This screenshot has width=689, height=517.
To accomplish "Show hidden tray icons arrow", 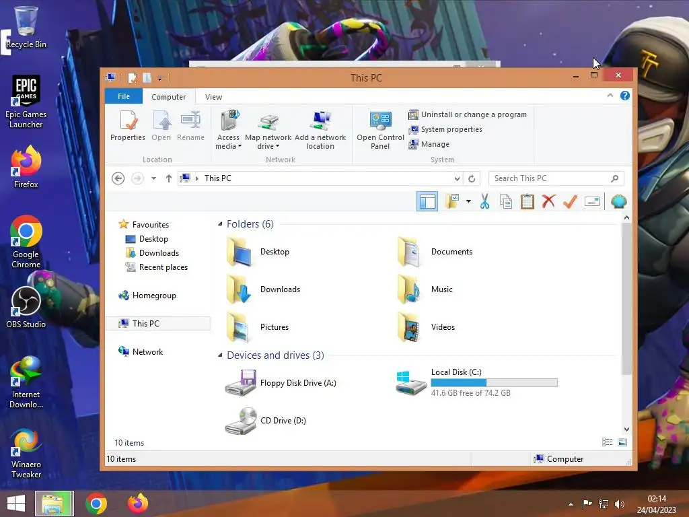I will 571,504.
